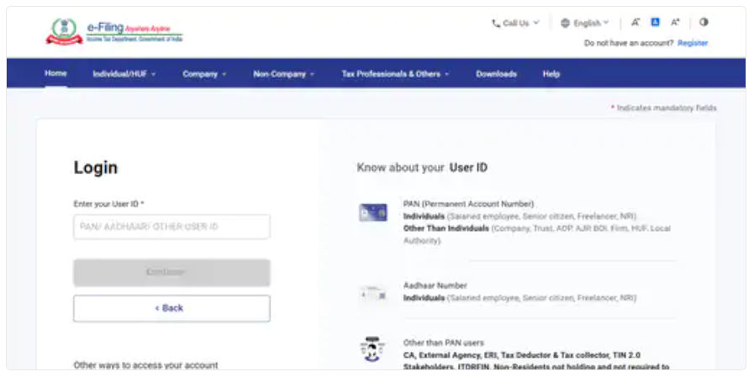Open the English language dropdown

point(585,24)
